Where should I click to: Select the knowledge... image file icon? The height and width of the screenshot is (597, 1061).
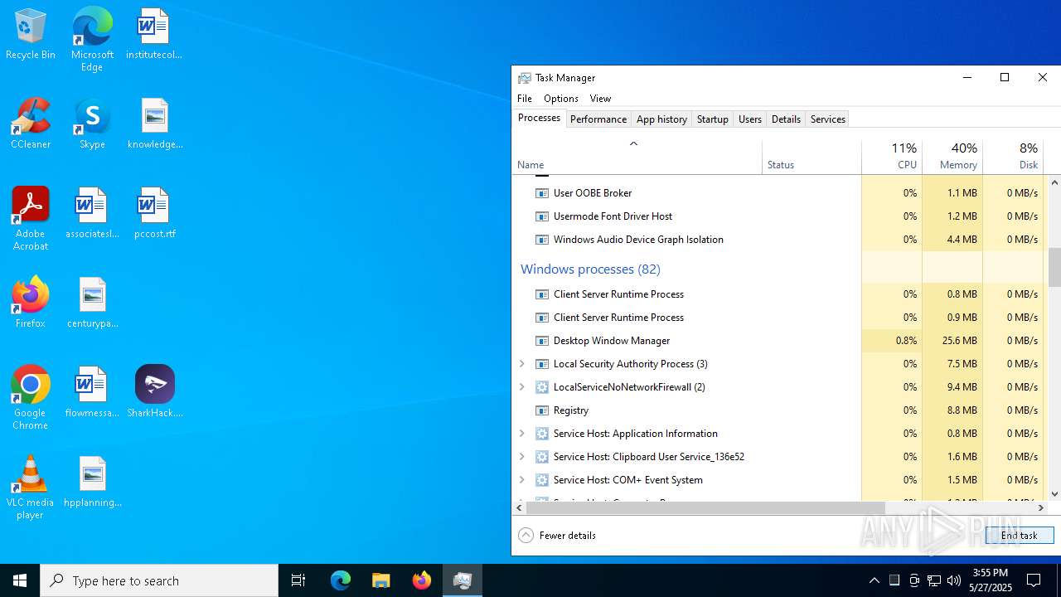(x=155, y=124)
